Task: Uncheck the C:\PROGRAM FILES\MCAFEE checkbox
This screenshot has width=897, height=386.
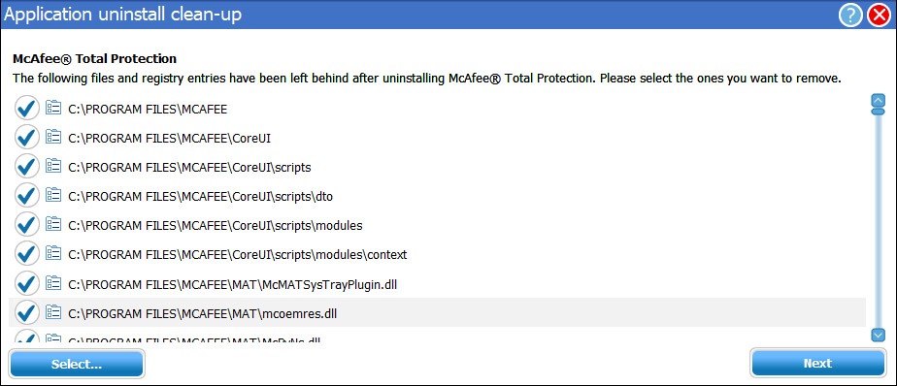Action: click(26, 108)
